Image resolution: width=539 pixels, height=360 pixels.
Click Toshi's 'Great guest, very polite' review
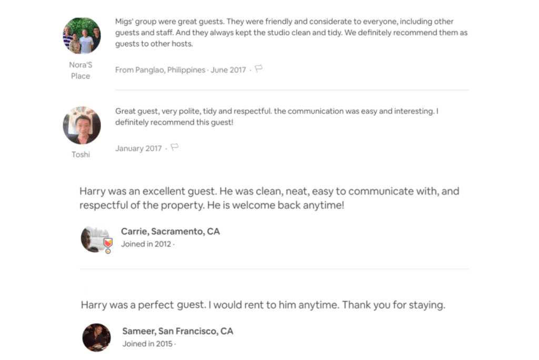[x=277, y=117]
